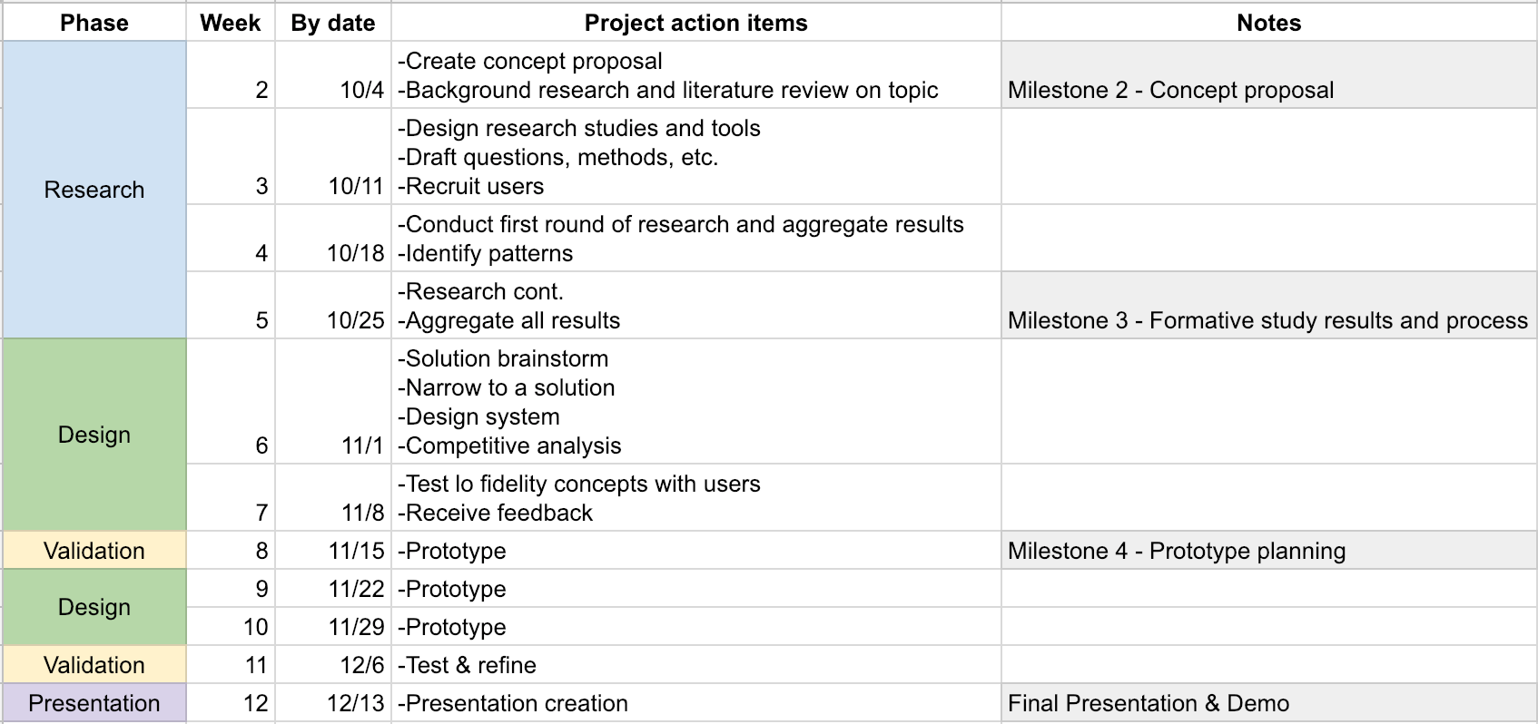Click the By date header cell

tap(333, 23)
